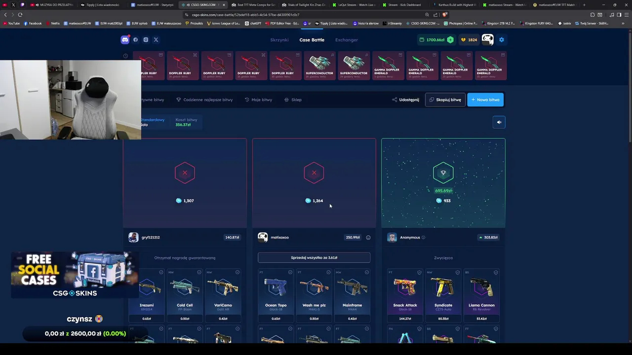The height and width of the screenshot is (355, 632).
Task: Click shield badge on Syndicate card
Action: coord(458,272)
